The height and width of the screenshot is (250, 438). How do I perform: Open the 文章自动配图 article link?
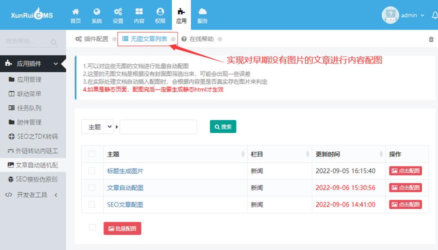[125, 187]
